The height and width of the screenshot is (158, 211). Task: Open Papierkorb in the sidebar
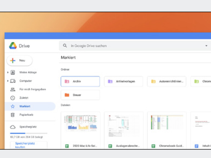(26, 115)
